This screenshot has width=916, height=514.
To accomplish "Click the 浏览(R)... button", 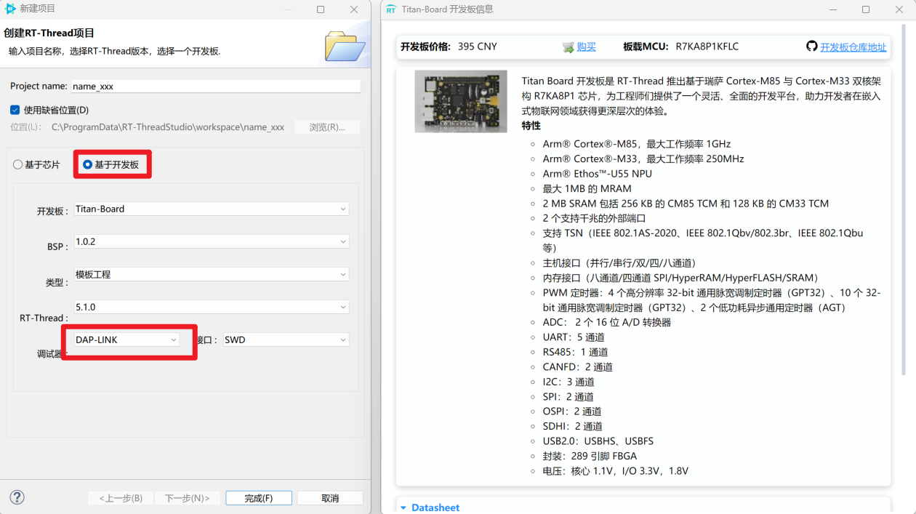I will point(327,127).
